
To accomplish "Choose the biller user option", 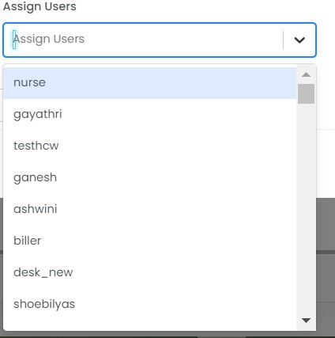I will click(149, 241).
